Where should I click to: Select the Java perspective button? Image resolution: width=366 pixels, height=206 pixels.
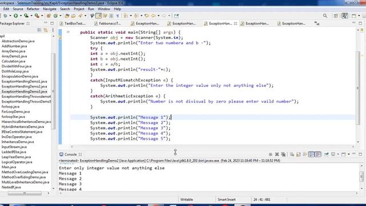click(345, 16)
